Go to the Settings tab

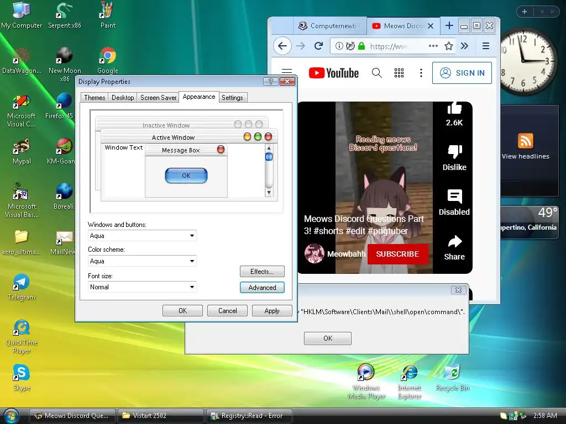pos(232,97)
